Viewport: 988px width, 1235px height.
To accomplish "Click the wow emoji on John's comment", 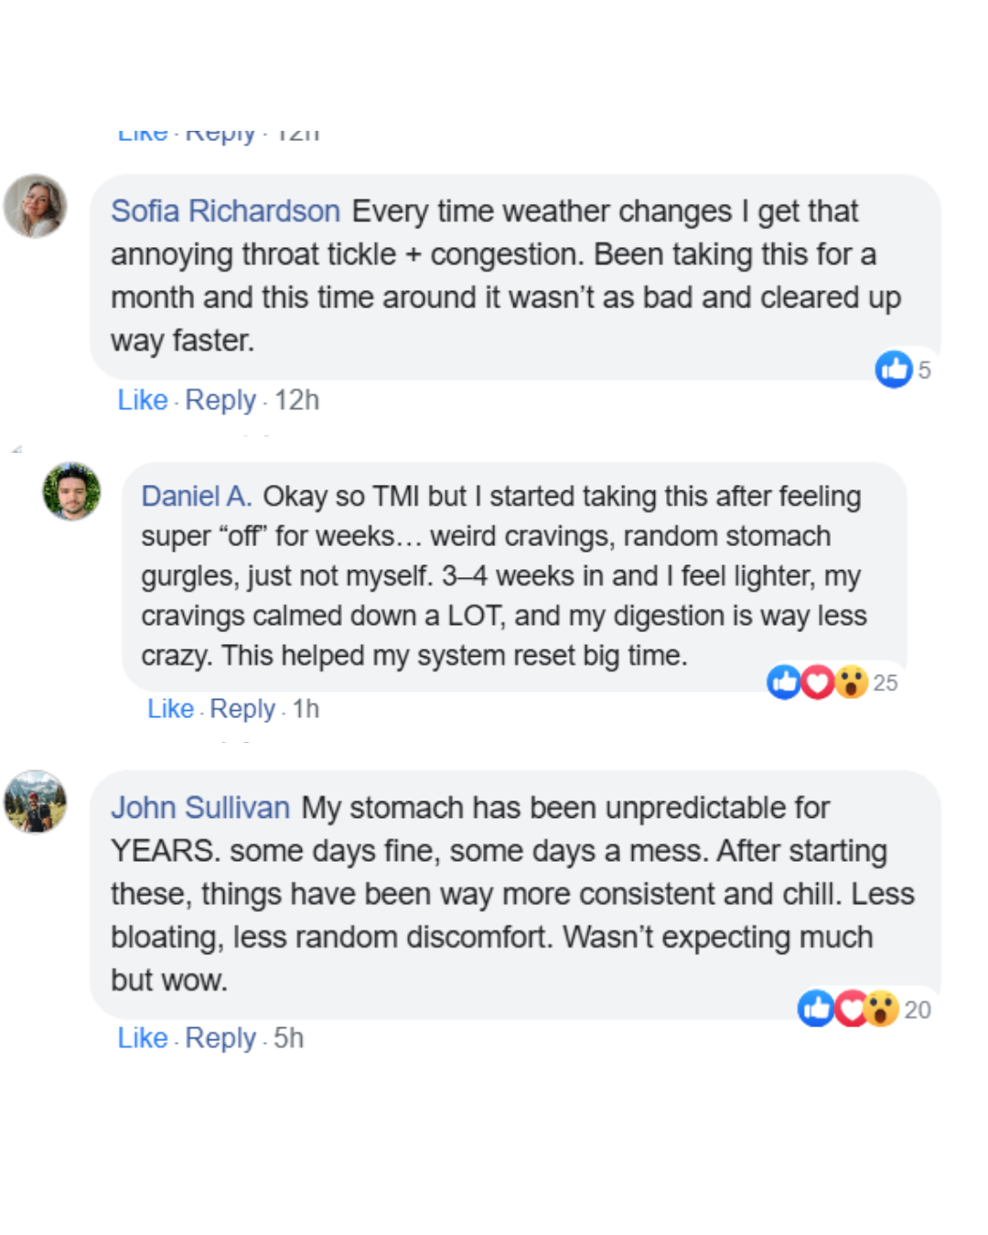I will (882, 1008).
